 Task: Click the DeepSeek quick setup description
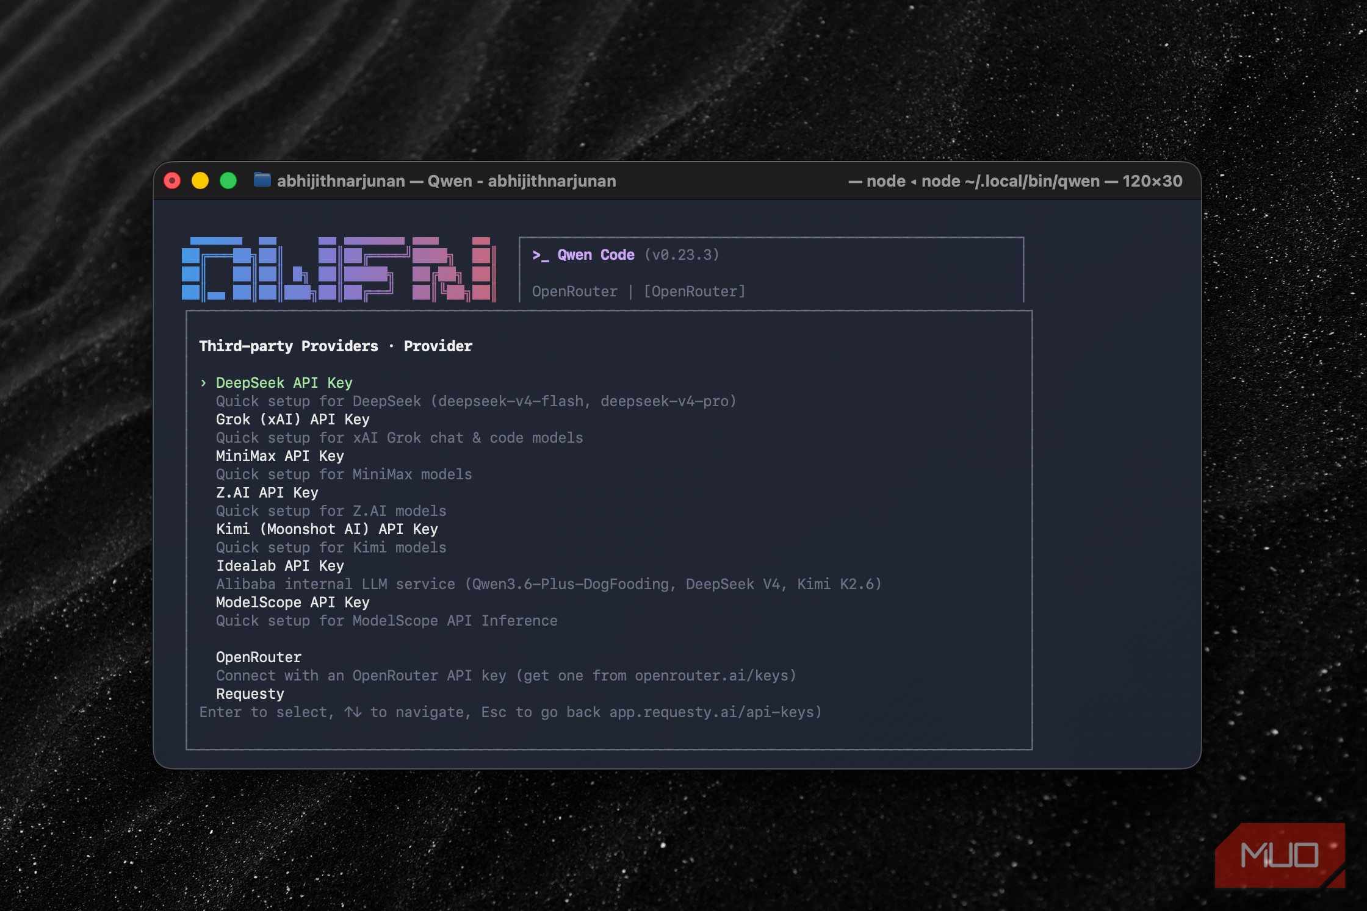476,401
